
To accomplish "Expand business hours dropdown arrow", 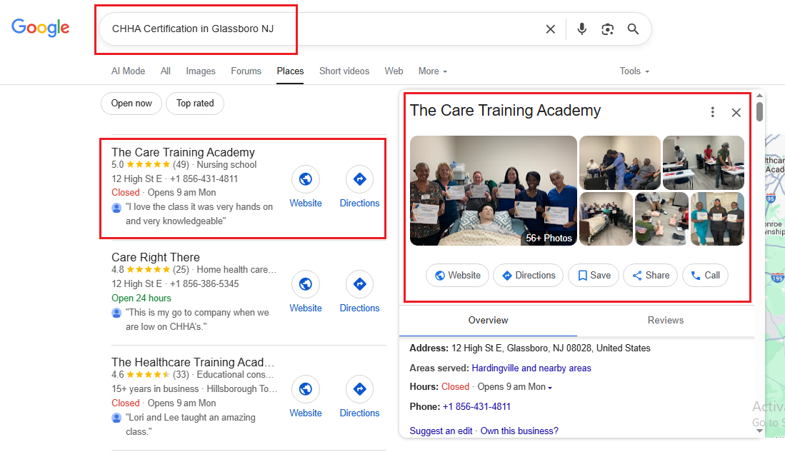I will coord(550,388).
